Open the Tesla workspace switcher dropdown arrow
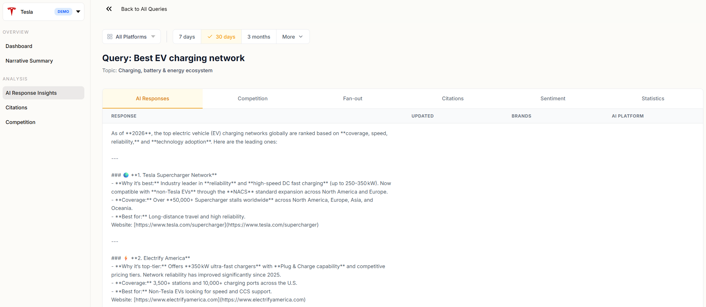 coord(78,12)
